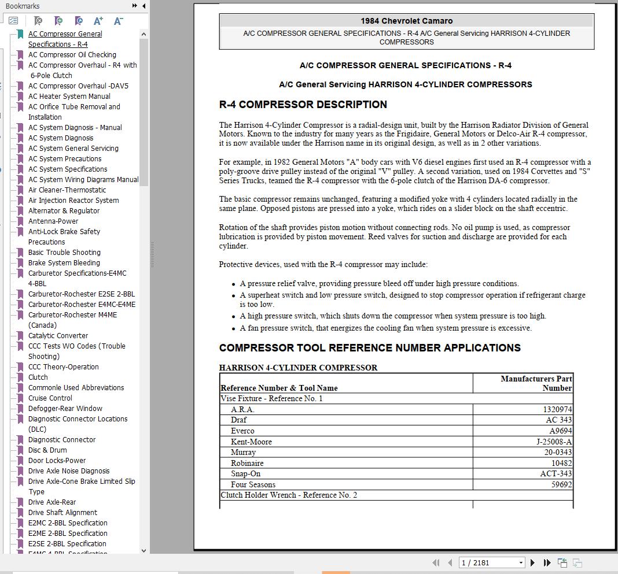Click the Snap-On row in the tool table
The height and width of the screenshot is (574, 618).
(x=396, y=473)
